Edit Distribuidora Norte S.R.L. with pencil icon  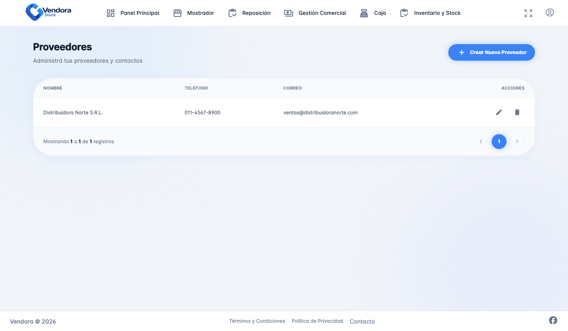[499, 112]
